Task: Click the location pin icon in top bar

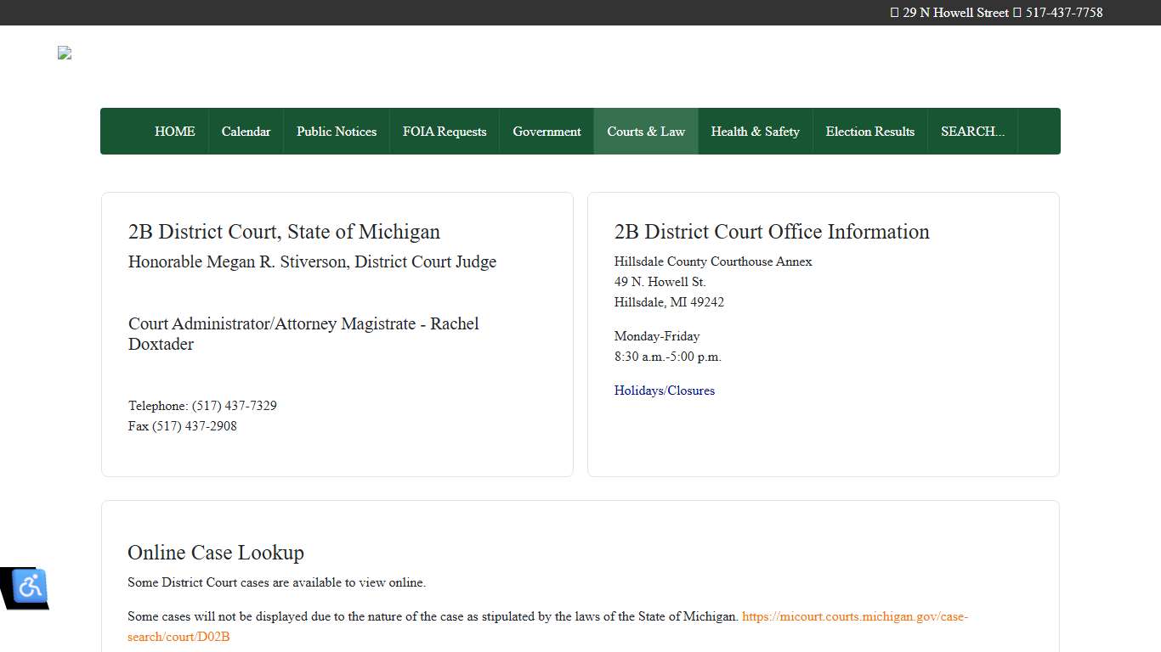Action: [894, 12]
